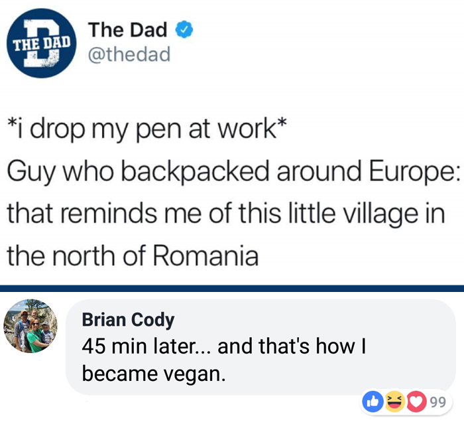Click the word Romania in the tweet

pos(205,256)
